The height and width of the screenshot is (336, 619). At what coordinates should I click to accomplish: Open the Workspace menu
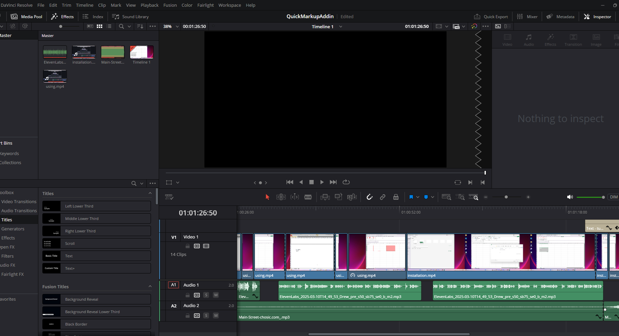click(230, 5)
